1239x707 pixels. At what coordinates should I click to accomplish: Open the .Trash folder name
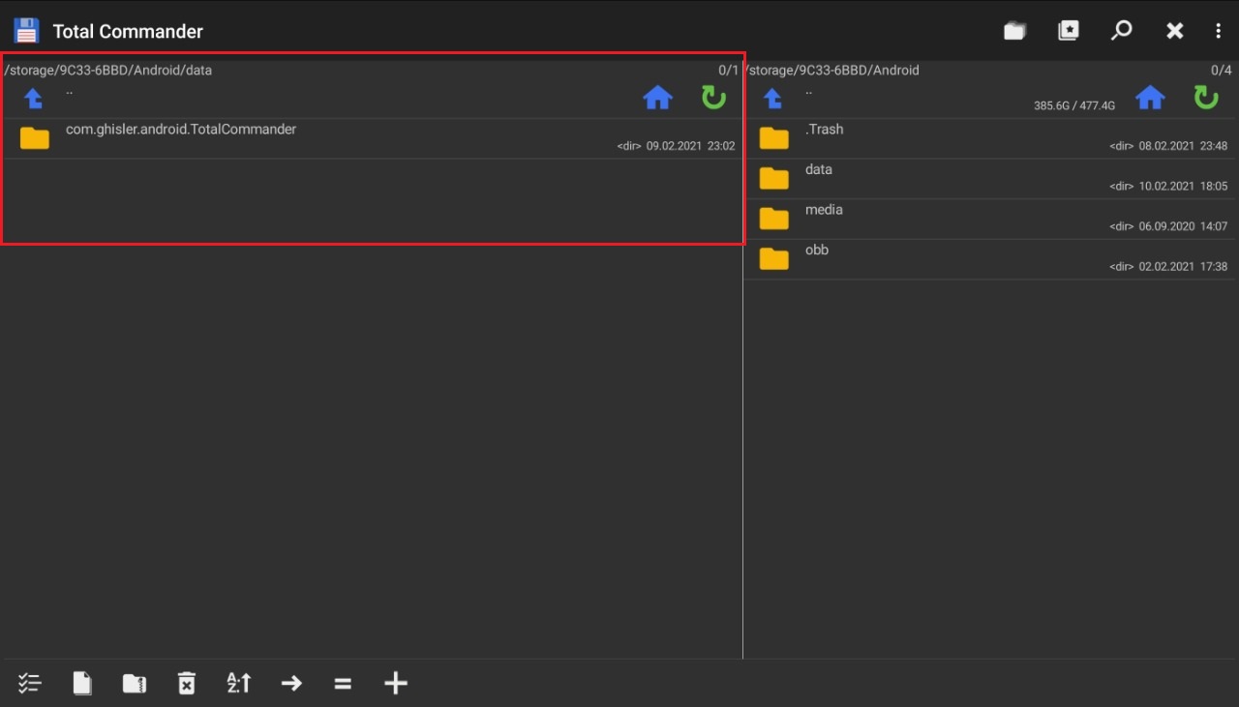pos(825,129)
